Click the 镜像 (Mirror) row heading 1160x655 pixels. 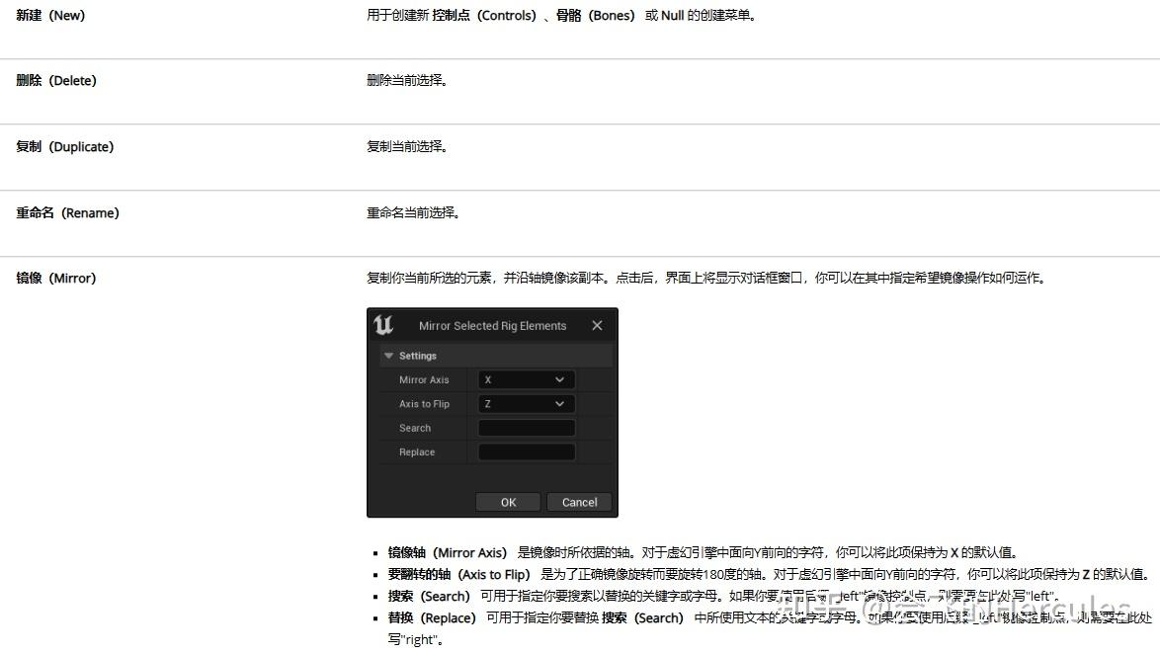[x=56, y=278]
